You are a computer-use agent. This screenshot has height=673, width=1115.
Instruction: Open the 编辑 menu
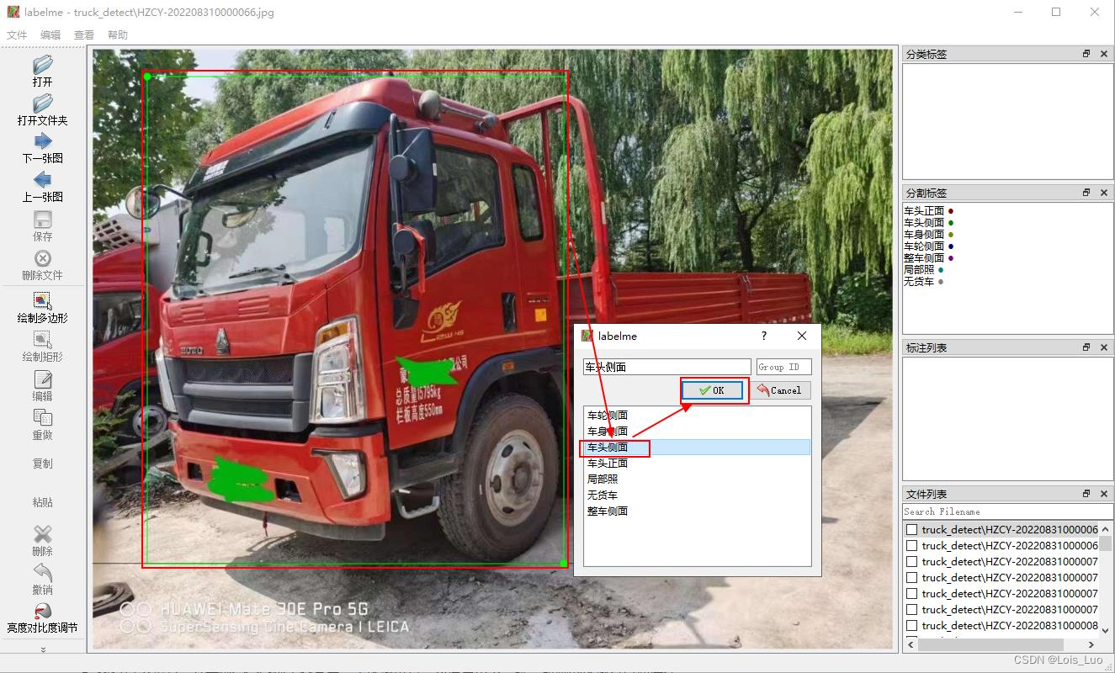(x=50, y=34)
